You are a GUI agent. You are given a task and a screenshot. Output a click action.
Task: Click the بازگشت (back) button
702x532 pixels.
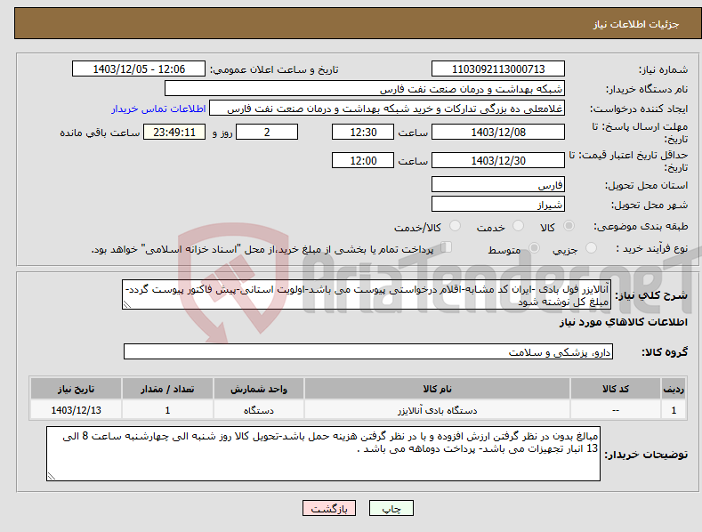point(329,508)
